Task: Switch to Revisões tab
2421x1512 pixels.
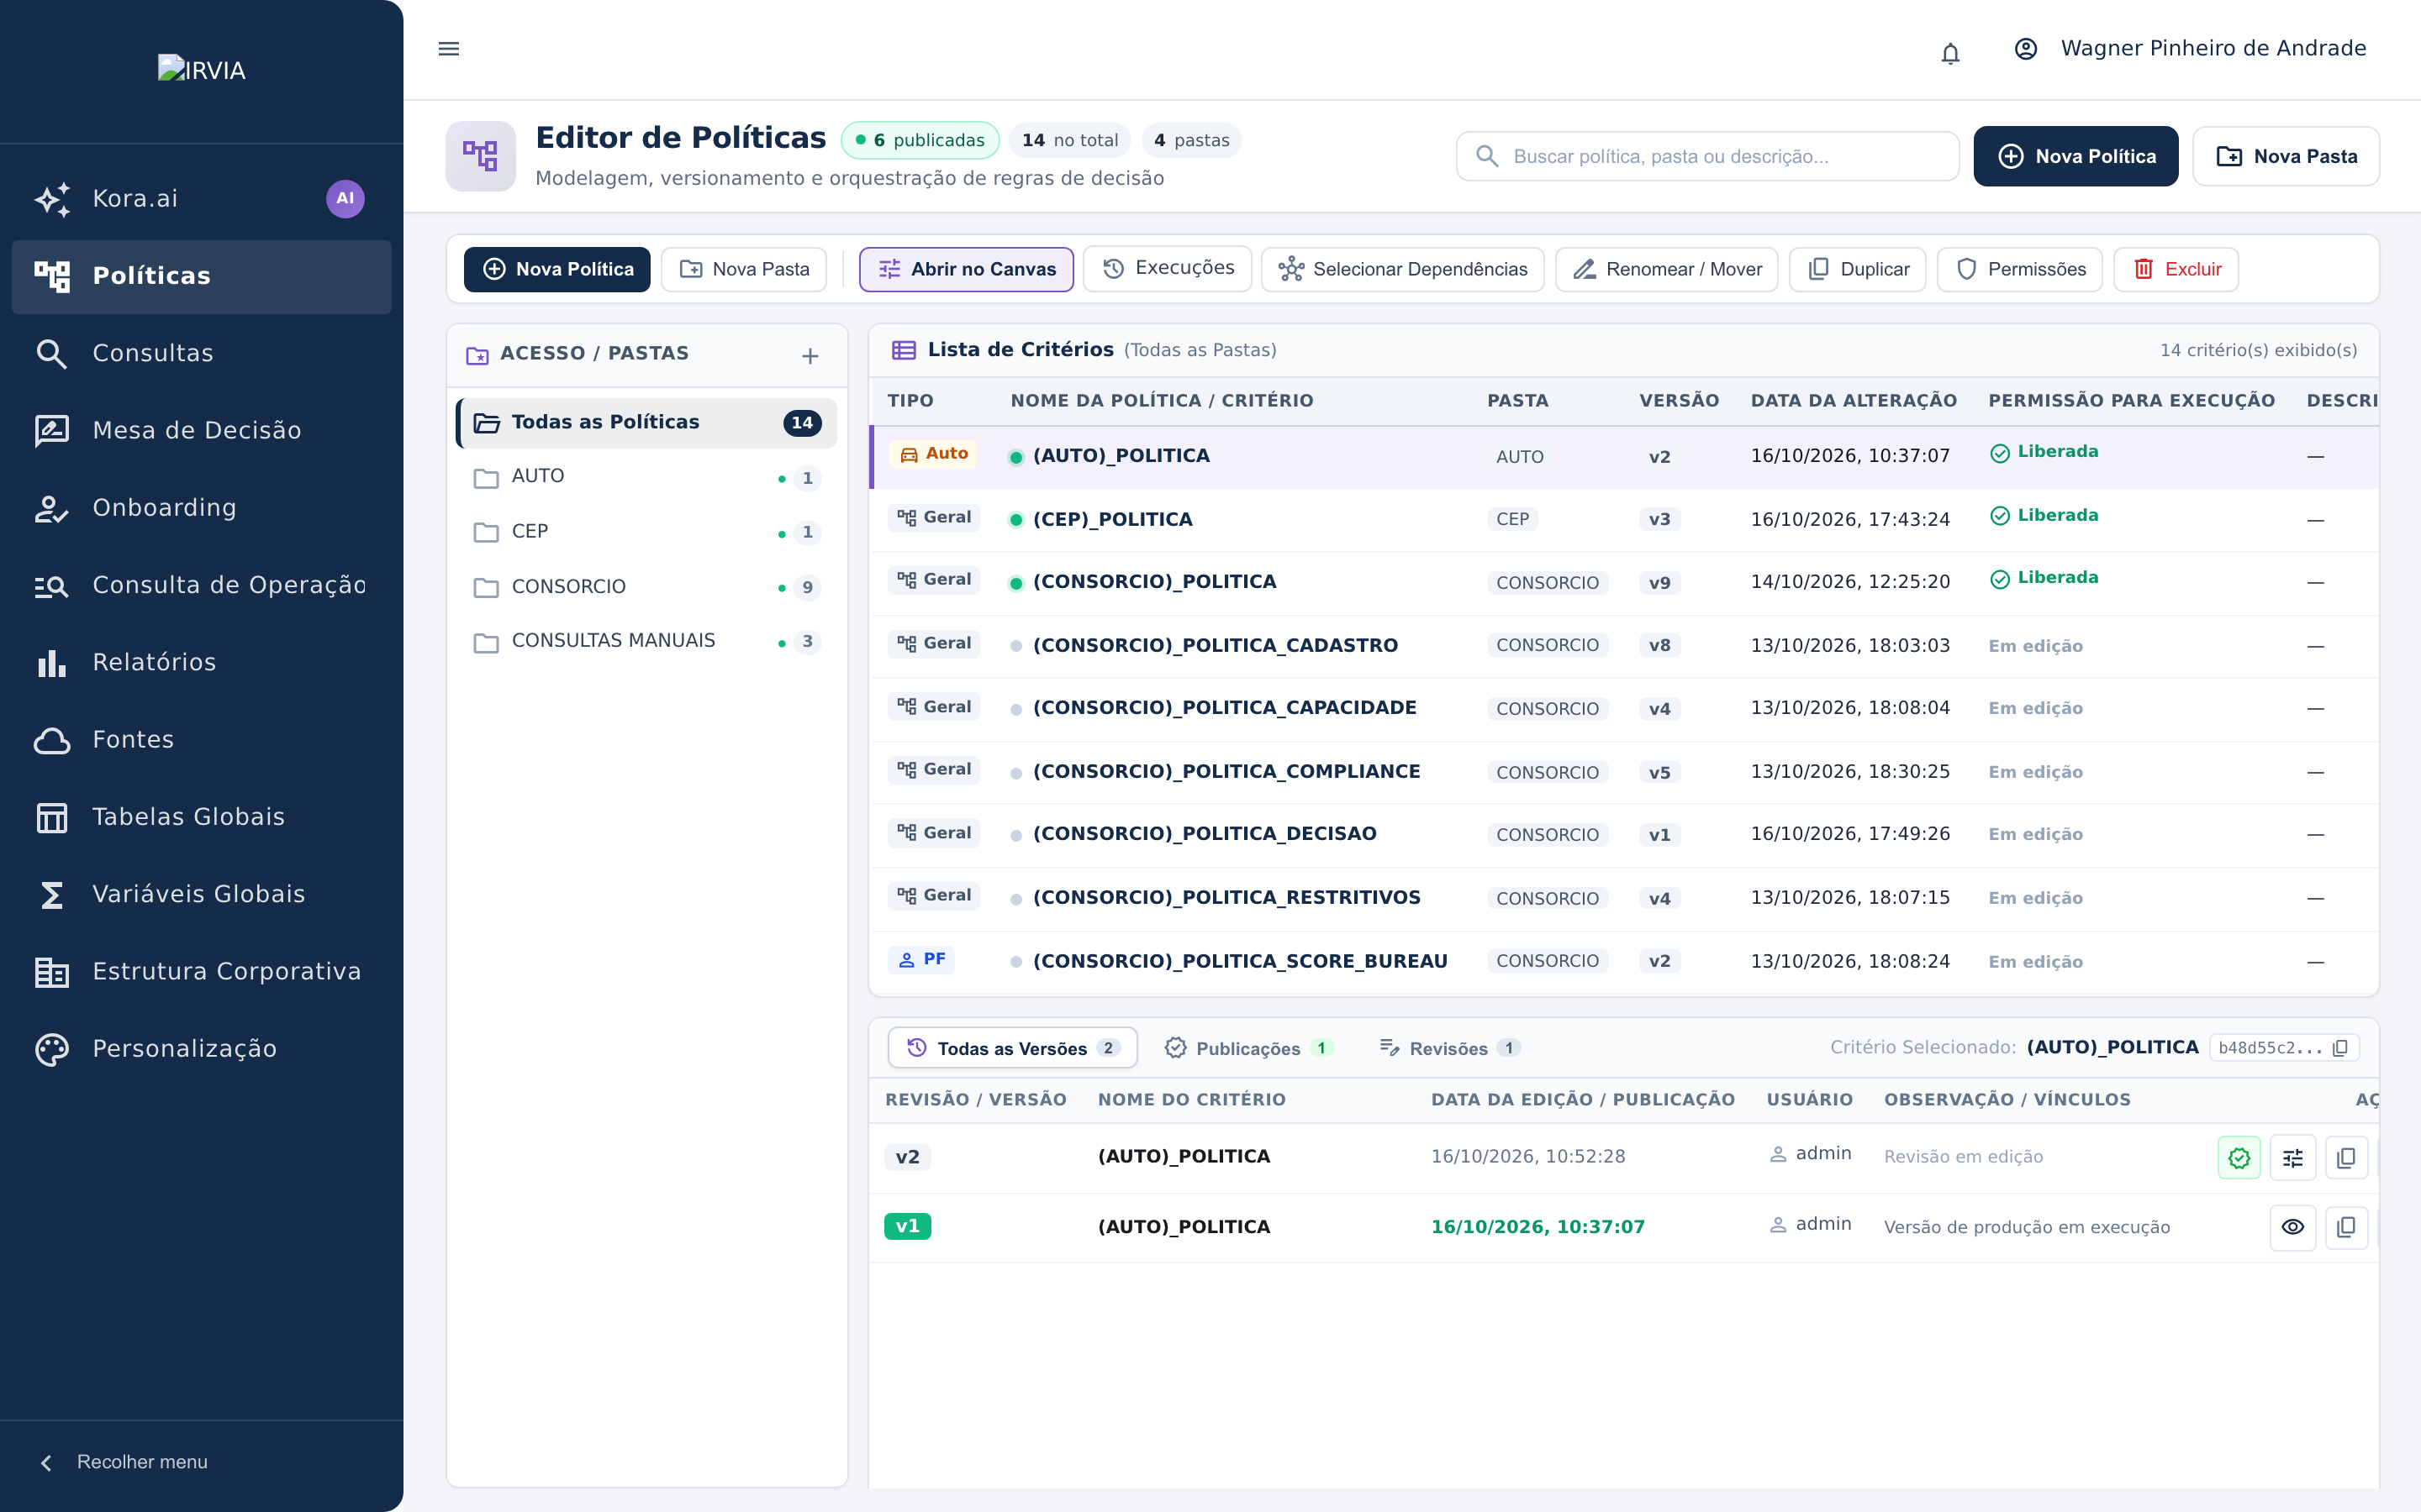Action: click(1449, 1048)
